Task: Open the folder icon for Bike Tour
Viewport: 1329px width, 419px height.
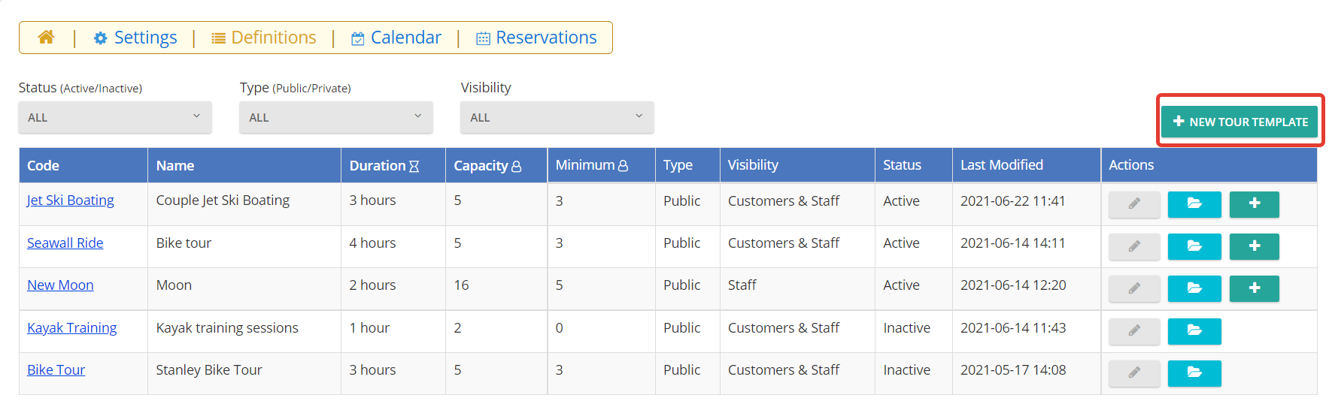Action: pos(1194,373)
